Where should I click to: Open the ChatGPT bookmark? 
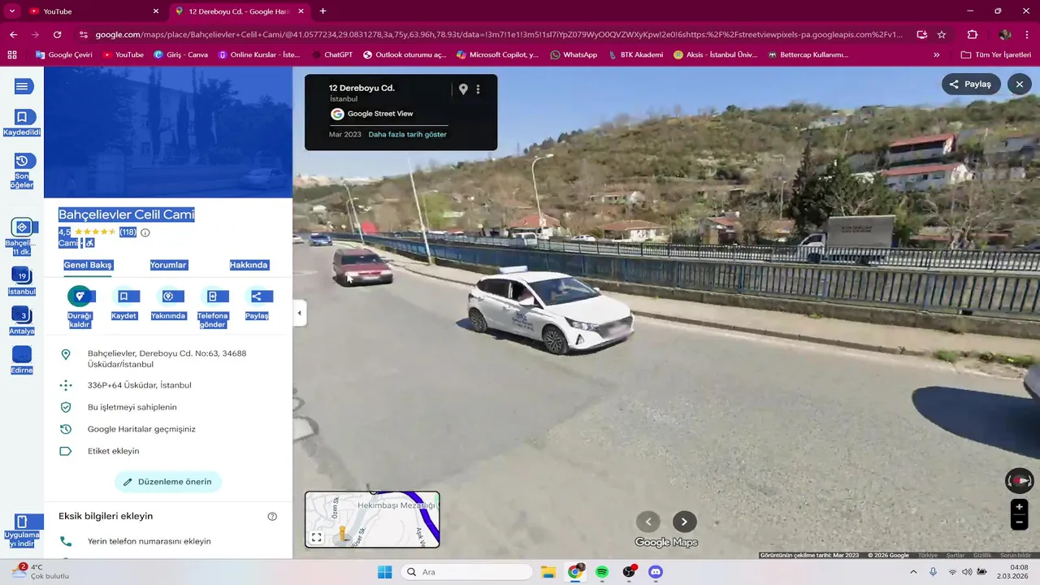pyautogui.click(x=332, y=54)
